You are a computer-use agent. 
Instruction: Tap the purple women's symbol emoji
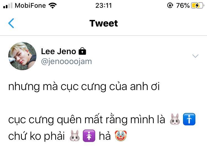pos(89,136)
